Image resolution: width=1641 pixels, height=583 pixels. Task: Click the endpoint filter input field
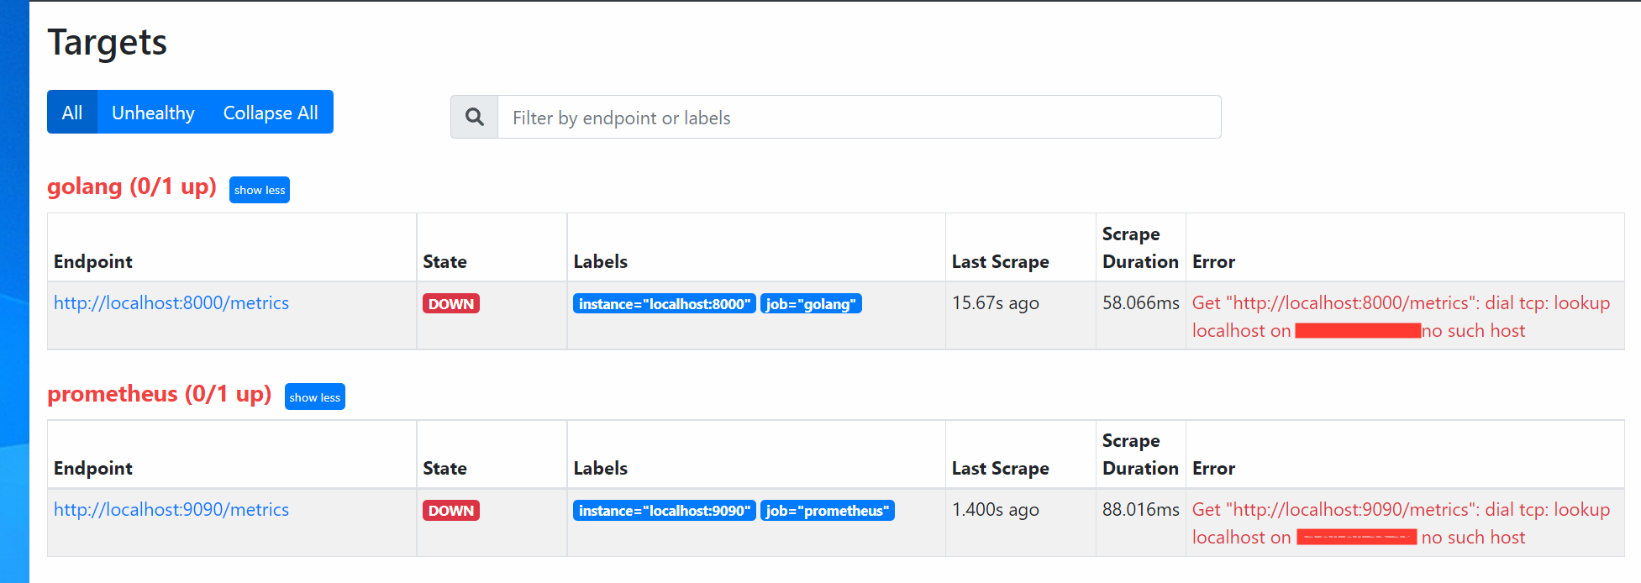pos(857,117)
